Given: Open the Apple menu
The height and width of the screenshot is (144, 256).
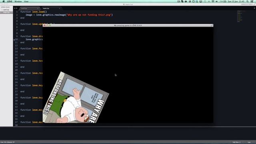Looking at the screenshot, I should click(4, 1).
